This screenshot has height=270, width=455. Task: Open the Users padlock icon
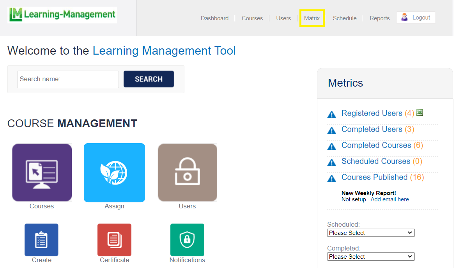click(x=187, y=172)
